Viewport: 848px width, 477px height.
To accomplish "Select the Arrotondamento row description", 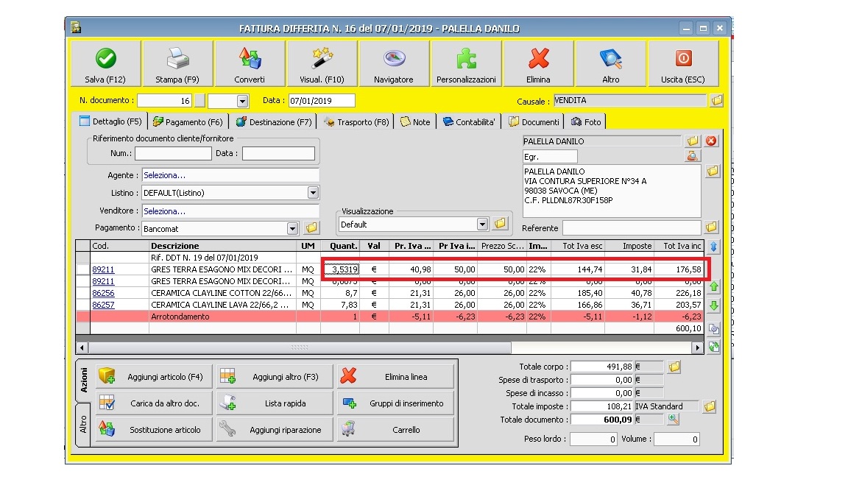I will tap(180, 317).
